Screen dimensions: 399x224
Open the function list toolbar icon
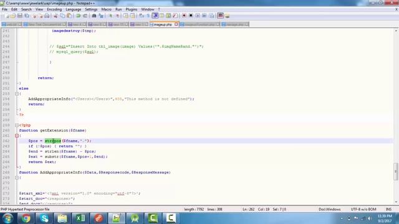(x=175, y=16)
